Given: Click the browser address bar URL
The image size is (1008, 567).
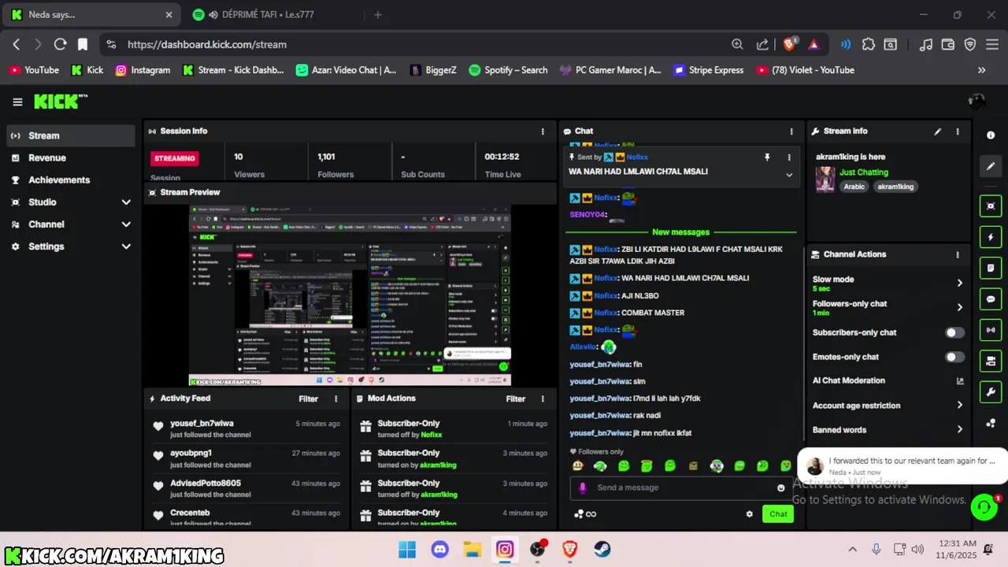Looking at the screenshot, I should click(x=207, y=45).
